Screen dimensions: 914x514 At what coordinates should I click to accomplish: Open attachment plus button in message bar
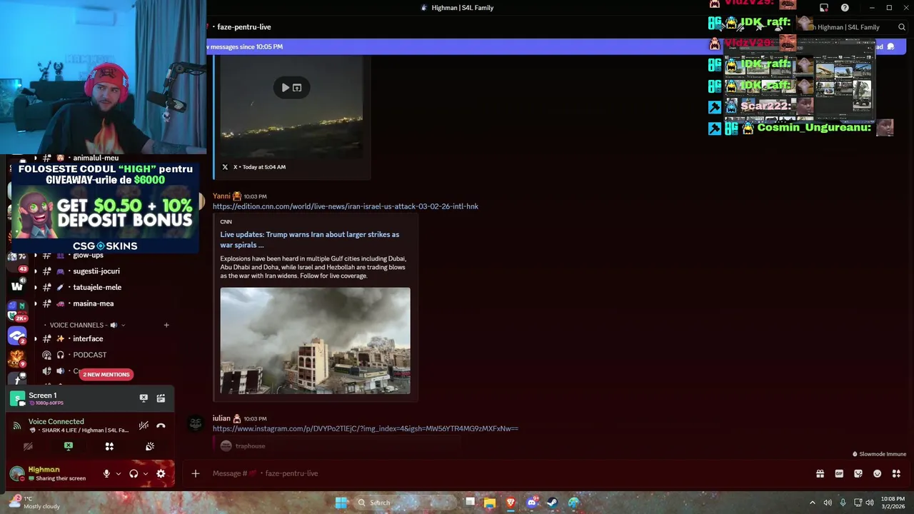(195, 473)
